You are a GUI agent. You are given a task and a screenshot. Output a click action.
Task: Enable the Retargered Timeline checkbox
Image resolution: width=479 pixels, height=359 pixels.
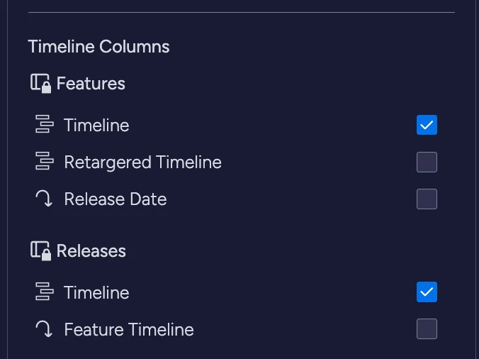(427, 162)
